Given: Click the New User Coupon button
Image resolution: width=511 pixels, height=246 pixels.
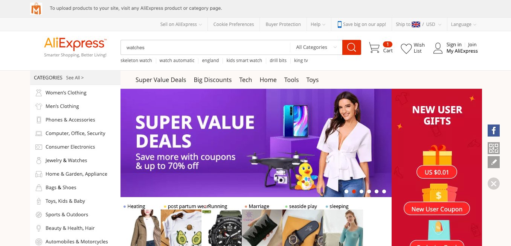Looking at the screenshot, I should click(x=437, y=209).
